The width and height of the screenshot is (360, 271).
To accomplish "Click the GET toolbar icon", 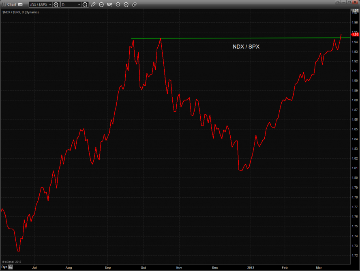I will point(109,4).
